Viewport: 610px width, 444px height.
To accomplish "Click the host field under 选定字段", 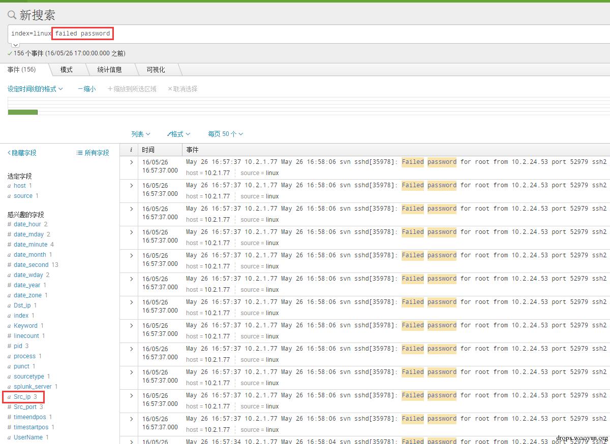I will [20, 186].
